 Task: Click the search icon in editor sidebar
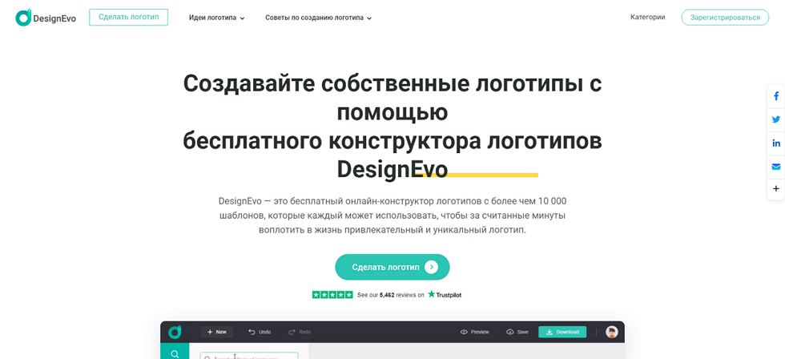[175, 353]
